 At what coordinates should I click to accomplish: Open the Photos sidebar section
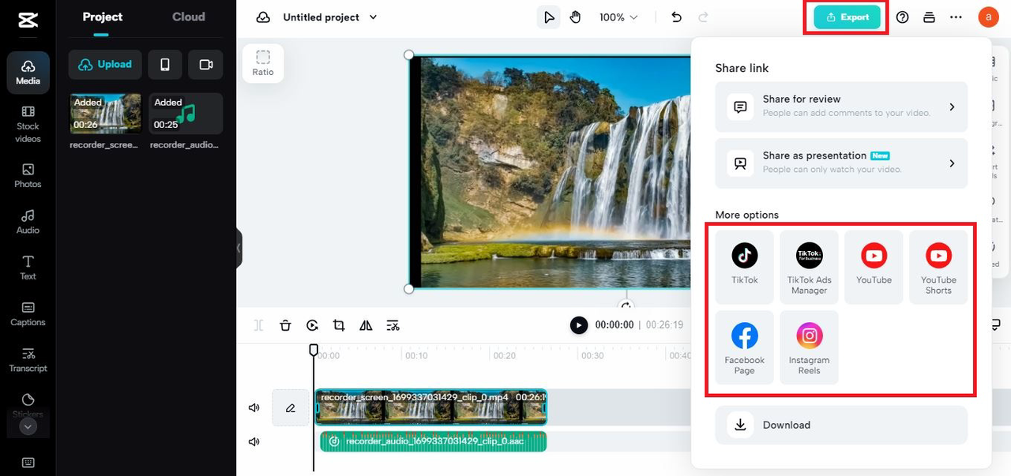tap(28, 176)
